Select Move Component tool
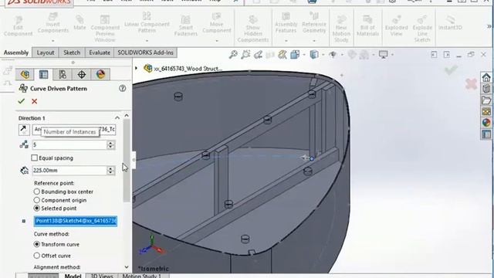The width and height of the screenshot is (494, 278). click(x=216, y=22)
